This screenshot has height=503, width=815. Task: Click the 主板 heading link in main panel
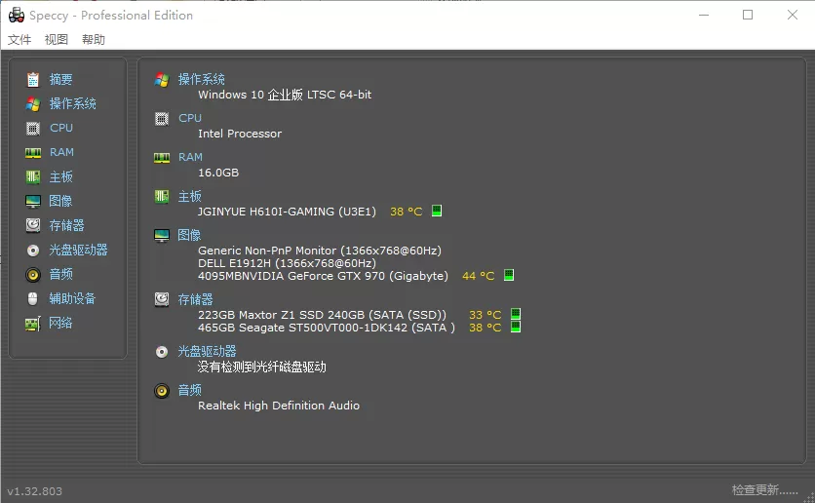[x=190, y=196]
